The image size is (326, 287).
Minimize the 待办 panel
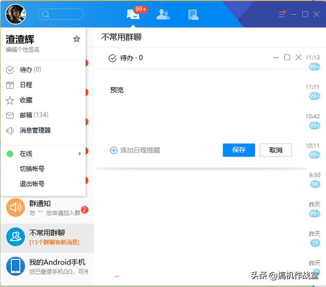tap(276, 58)
